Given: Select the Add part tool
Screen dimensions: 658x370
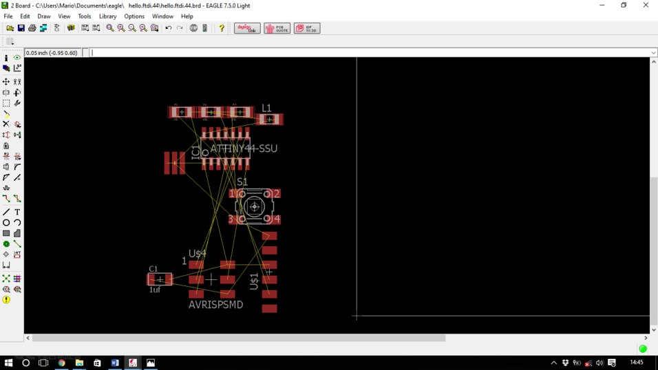Looking at the screenshot, I should click(x=17, y=124).
